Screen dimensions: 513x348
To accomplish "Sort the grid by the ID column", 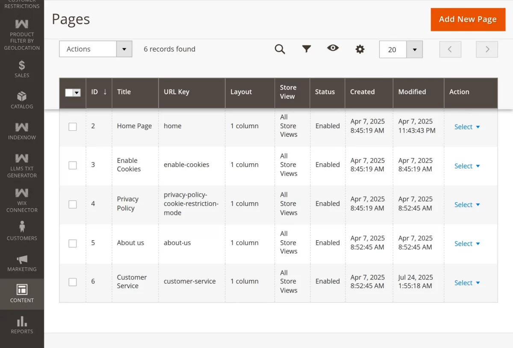I will (94, 91).
